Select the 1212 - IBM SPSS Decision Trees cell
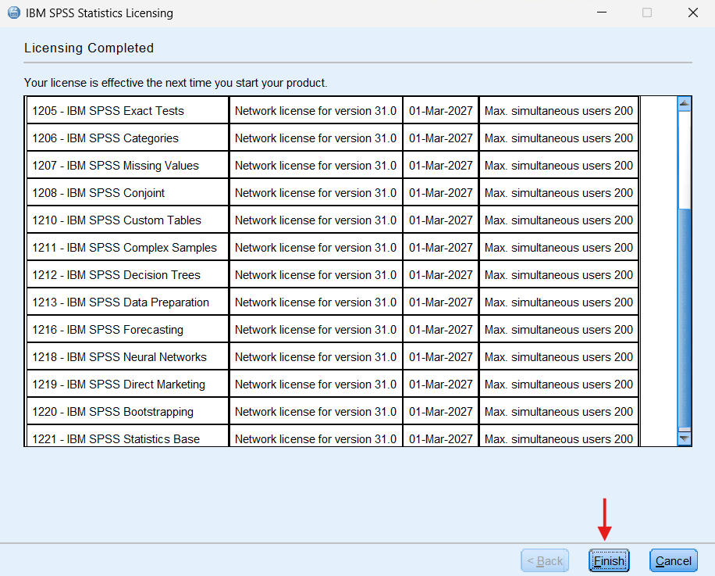 pos(128,275)
